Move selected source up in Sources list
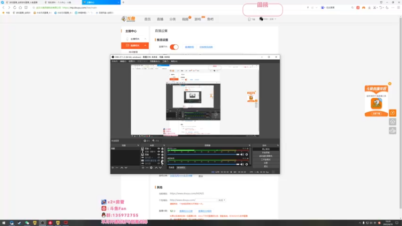The width and height of the screenshot is (402, 226). 156,168
